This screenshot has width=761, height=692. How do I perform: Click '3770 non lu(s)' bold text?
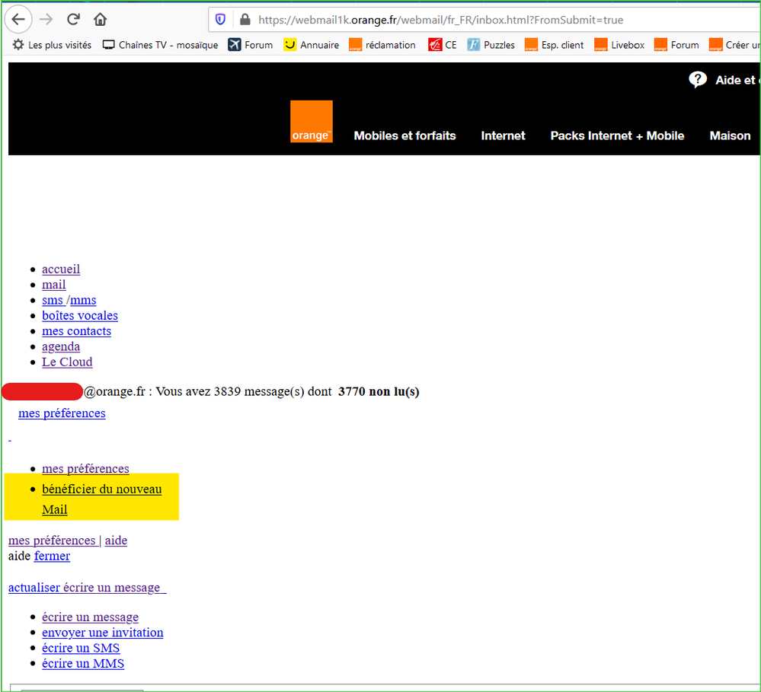pyautogui.click(x=379, y=391)
